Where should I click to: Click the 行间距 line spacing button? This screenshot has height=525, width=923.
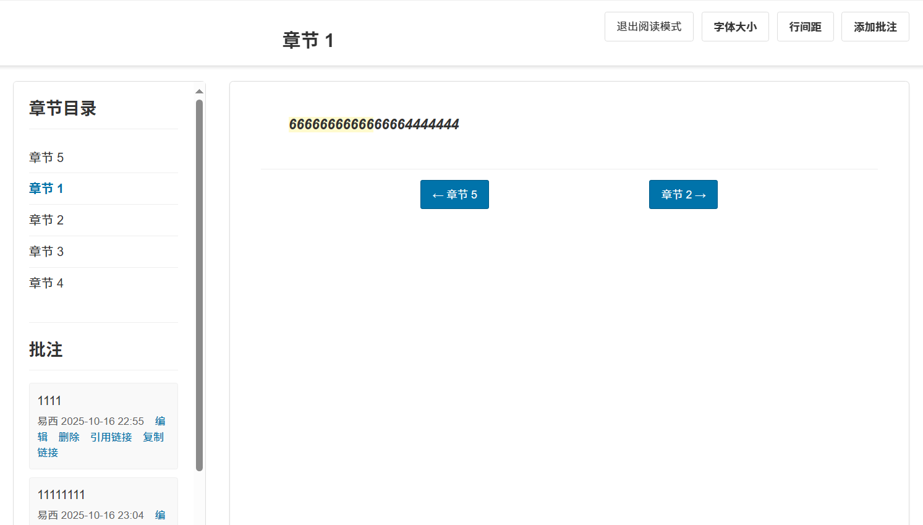tap(805, 27)
